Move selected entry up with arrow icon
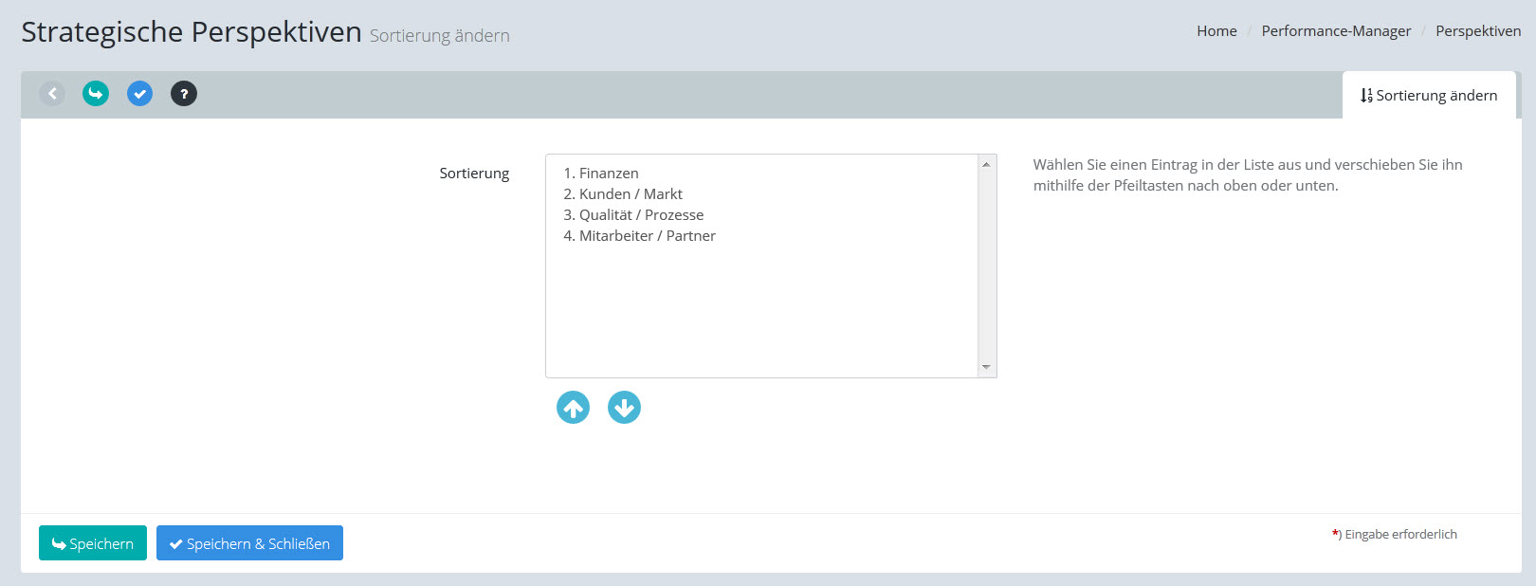Image resolution: width=1536 pixels, height=586 pixels. [573, 408]
